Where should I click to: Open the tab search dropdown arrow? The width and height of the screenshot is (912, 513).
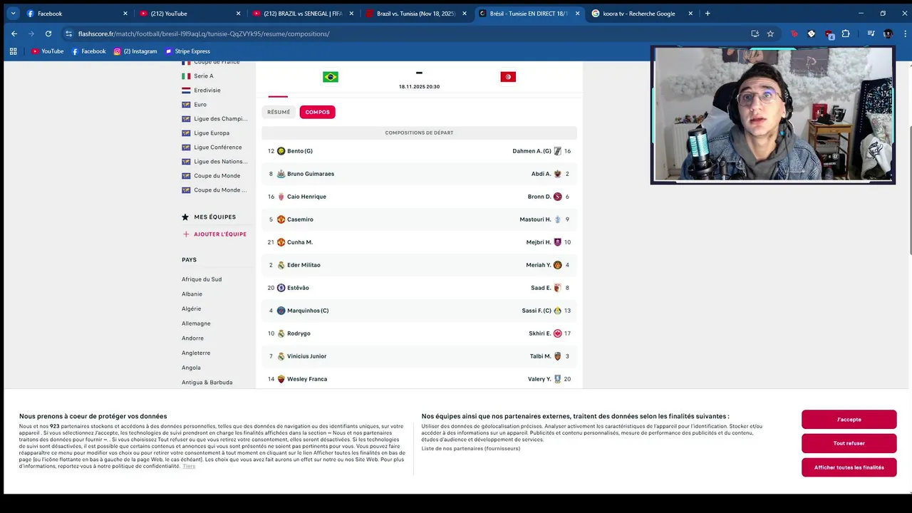13,14
